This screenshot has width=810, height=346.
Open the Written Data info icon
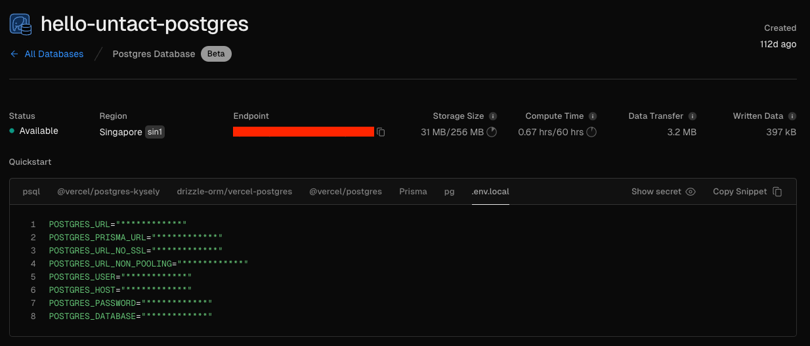click(x=792, y=116)
